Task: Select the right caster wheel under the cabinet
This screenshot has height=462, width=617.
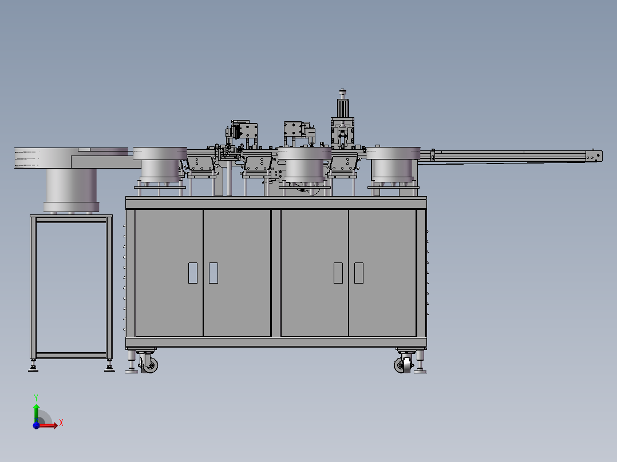Action: click(x=403, y=364)
